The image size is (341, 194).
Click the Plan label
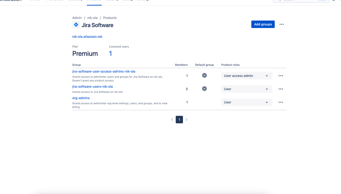coord(75,46)
